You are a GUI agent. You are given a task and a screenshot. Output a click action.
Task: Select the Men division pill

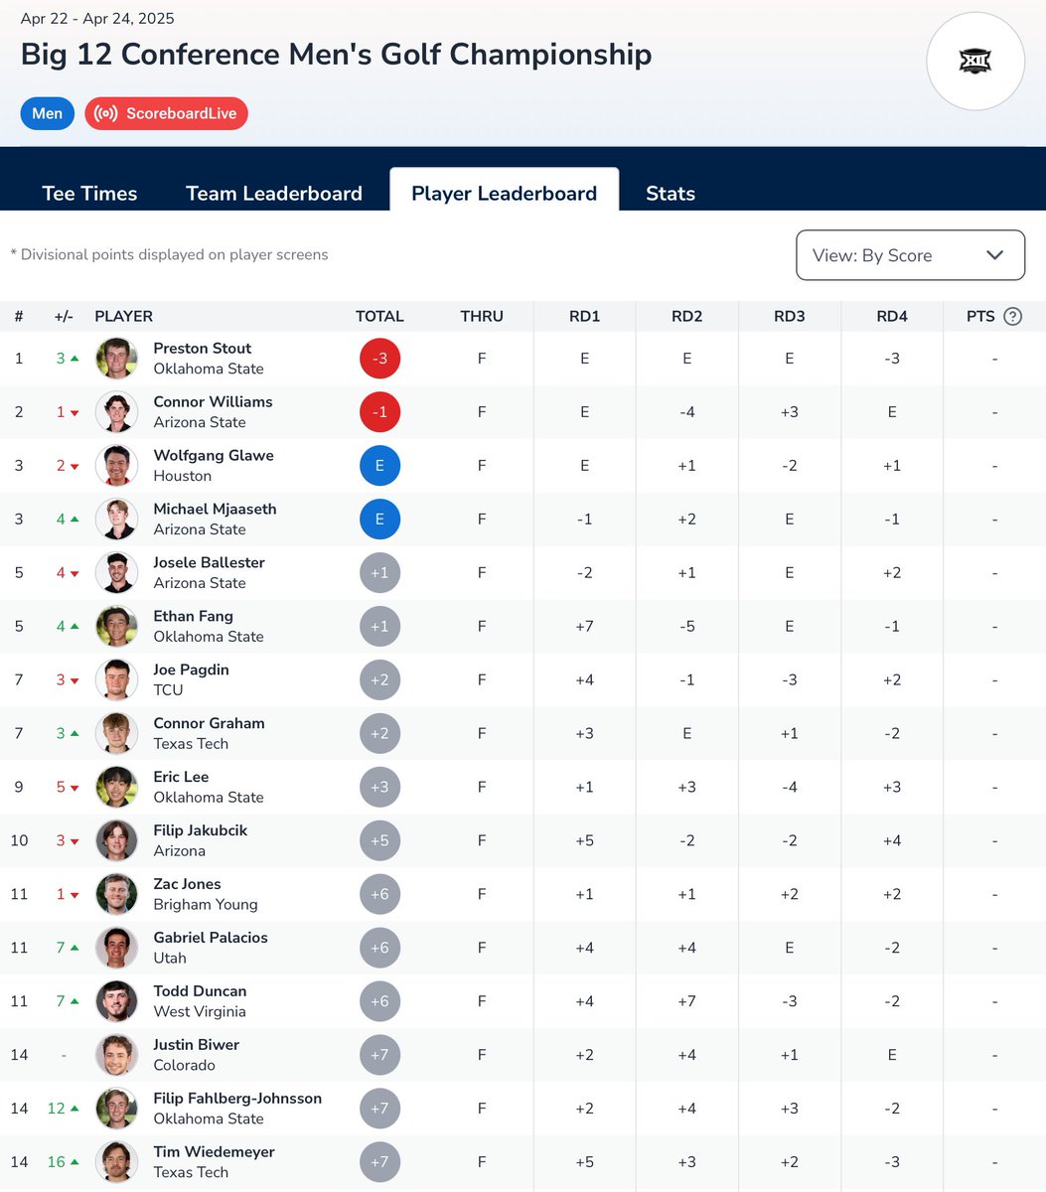48,113
